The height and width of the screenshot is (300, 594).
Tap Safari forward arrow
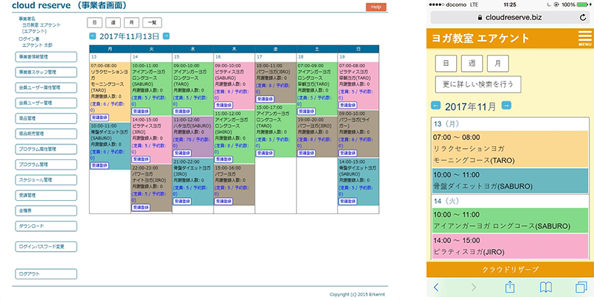click(x=473, y=287)
